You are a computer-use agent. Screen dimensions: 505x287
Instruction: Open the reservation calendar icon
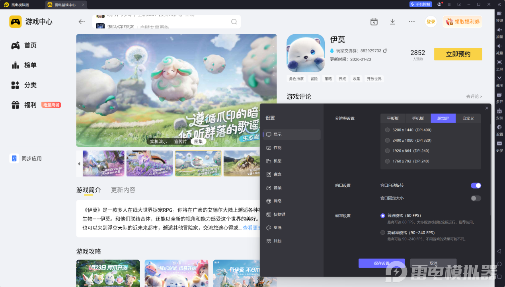click(x=374, y=21)
